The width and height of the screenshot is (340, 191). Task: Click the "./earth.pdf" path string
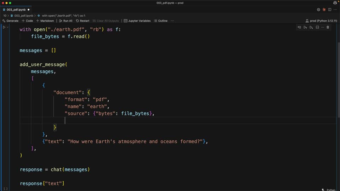[66, 29]
